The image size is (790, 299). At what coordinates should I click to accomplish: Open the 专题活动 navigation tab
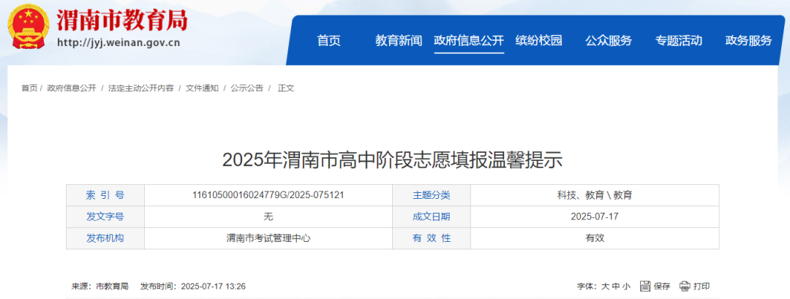[679, 41]
